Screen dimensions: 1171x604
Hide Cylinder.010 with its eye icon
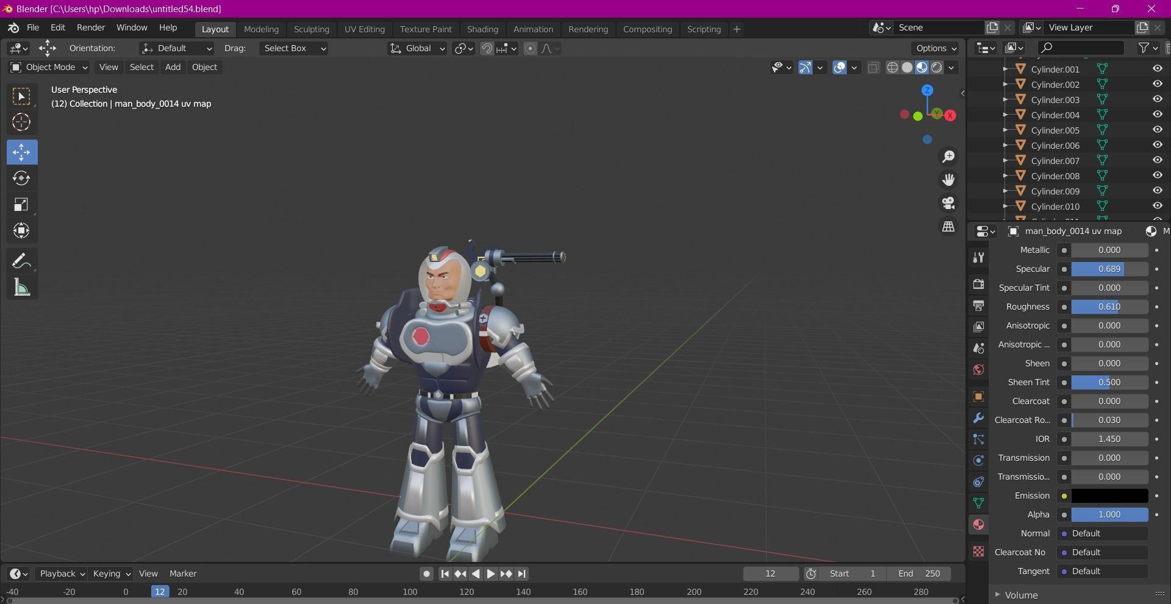pos(1157,206)
